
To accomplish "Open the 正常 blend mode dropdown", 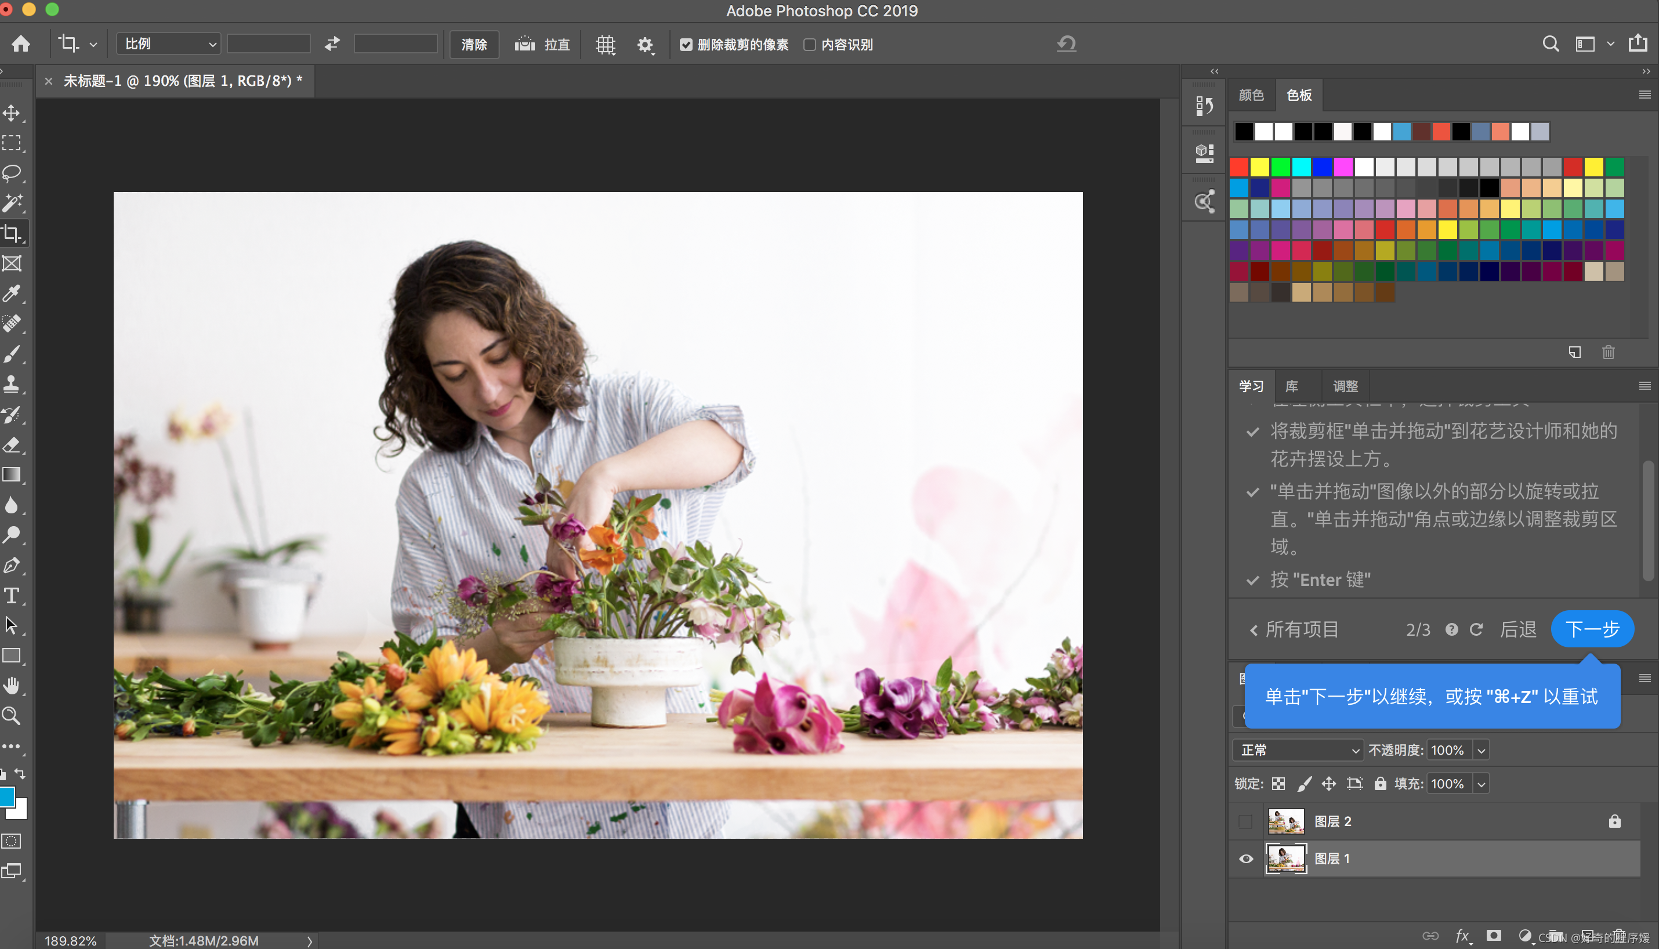I will click(1298, 749).
